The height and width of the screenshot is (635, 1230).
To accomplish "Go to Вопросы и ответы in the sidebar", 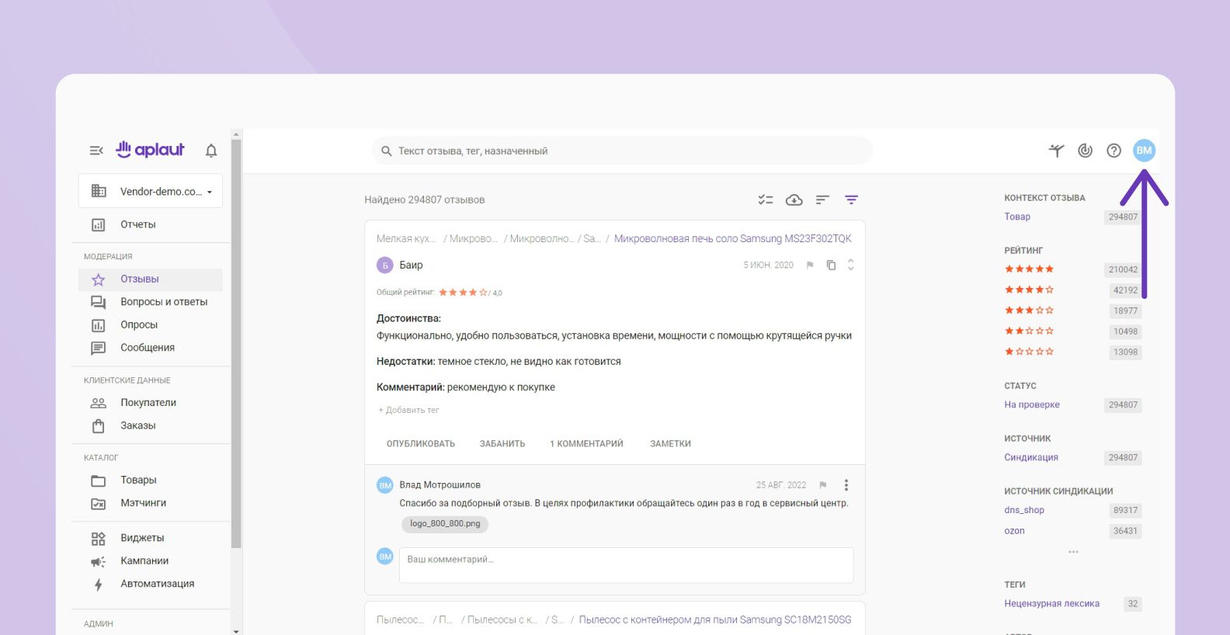I will tap(163, 302).
